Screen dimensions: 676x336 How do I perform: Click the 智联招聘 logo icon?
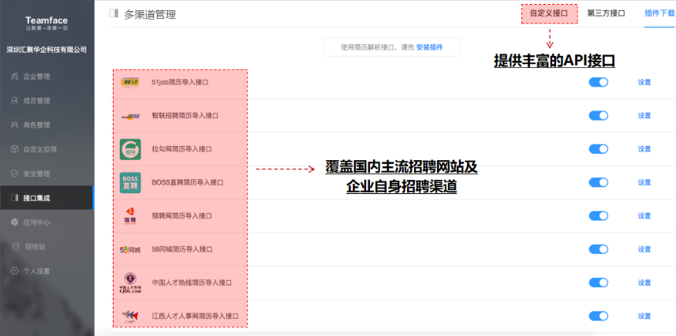[130, 116]
